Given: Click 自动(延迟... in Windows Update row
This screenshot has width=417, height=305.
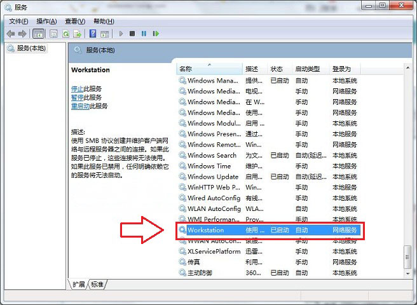Looking at the screenshot, I should click(311, 177).
